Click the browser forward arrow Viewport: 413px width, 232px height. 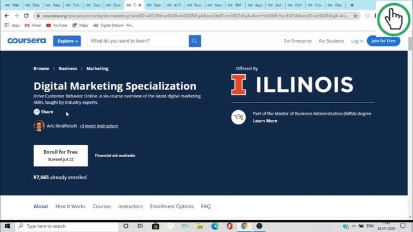(16, 15)
